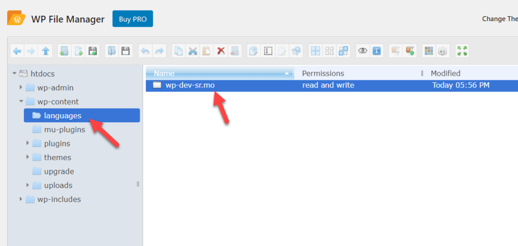Click the WP File Manager logo
Viewport: 518px width, 246px height.
click(x=17, y=18)
